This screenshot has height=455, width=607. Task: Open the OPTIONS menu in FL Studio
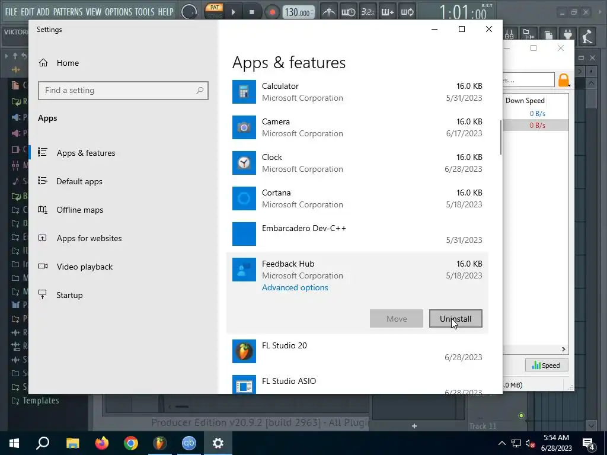tap(119, 12)
